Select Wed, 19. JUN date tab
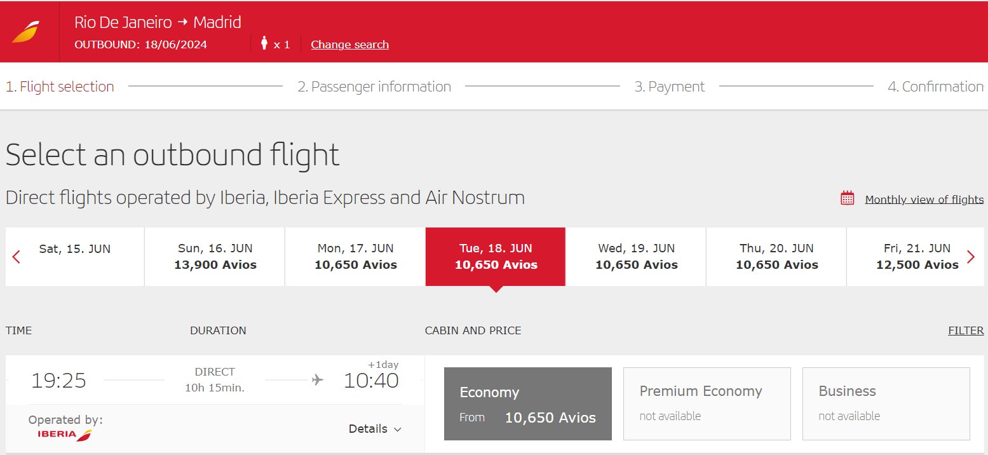Image resolution: width=988 pixels, height=455 pixels. [636, 257]
